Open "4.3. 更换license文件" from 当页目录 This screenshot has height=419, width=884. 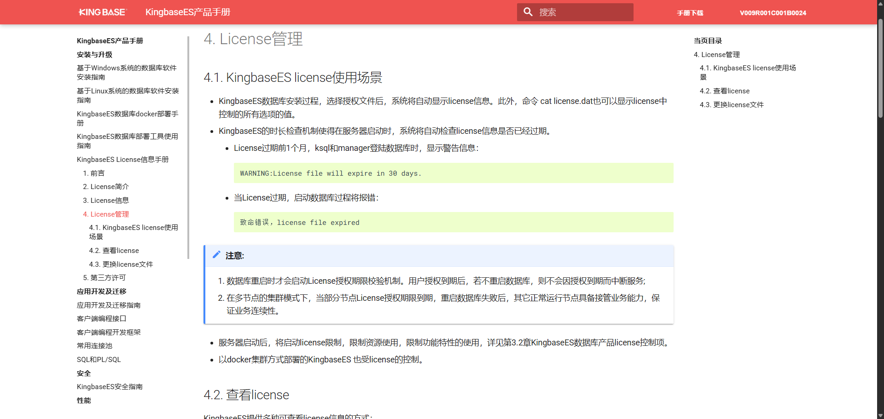[731, 104]
